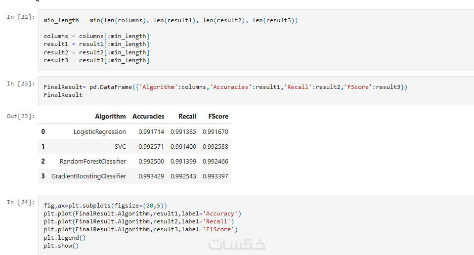Click the min_length assignment code line

click(x=171, y=20)
